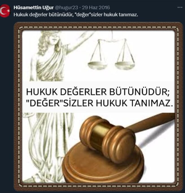The image size is (185, 193).
Task: Click the tweet text starting with "Hukuk değerler"
Action: click(76, 15)
